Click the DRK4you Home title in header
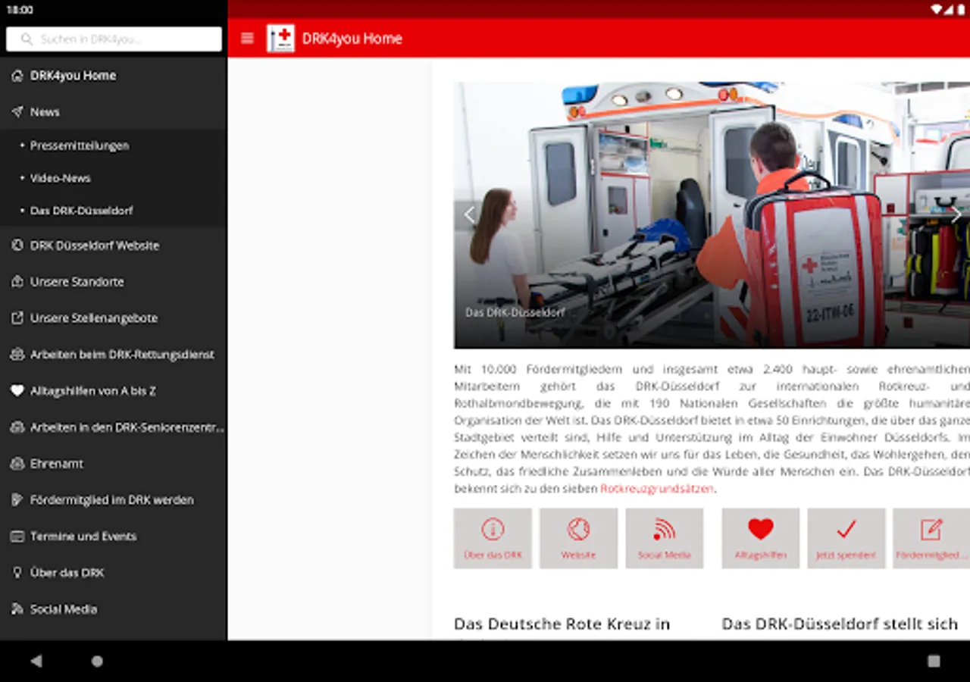970x682 pixels. (x=352, y=39)
